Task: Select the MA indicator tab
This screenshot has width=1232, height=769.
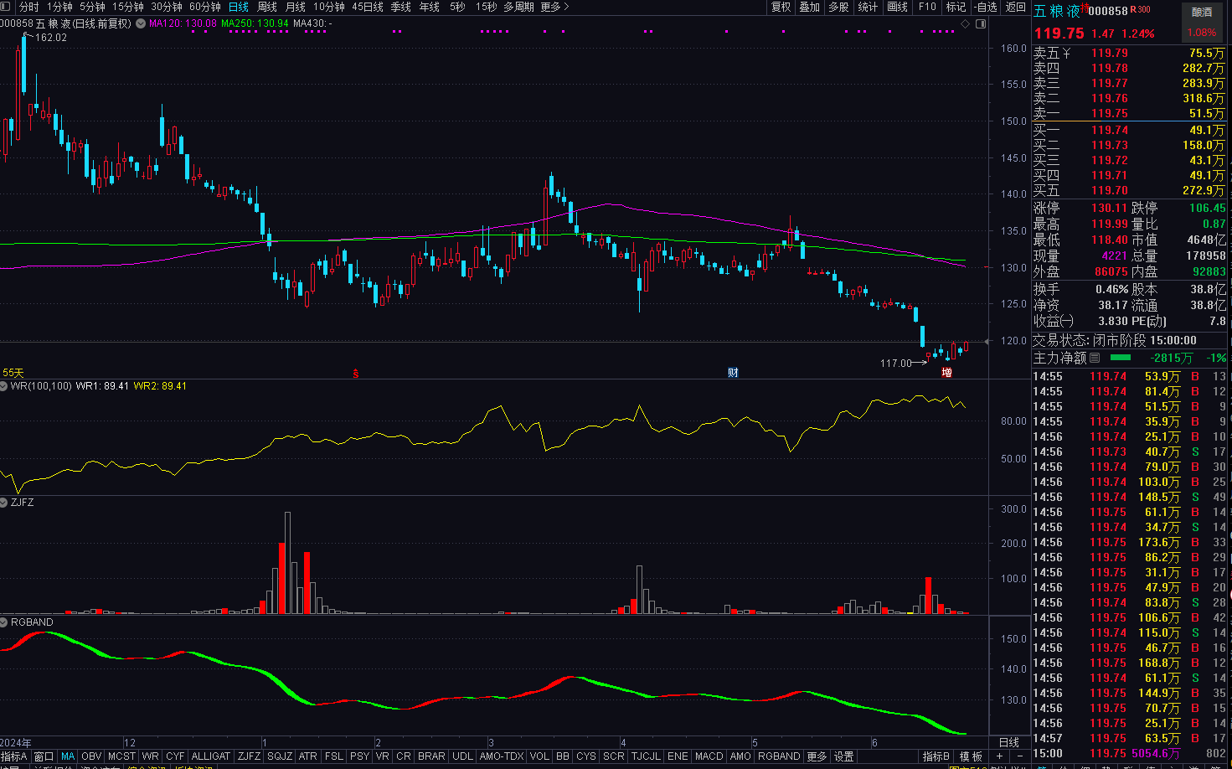Action: point(68,756)
